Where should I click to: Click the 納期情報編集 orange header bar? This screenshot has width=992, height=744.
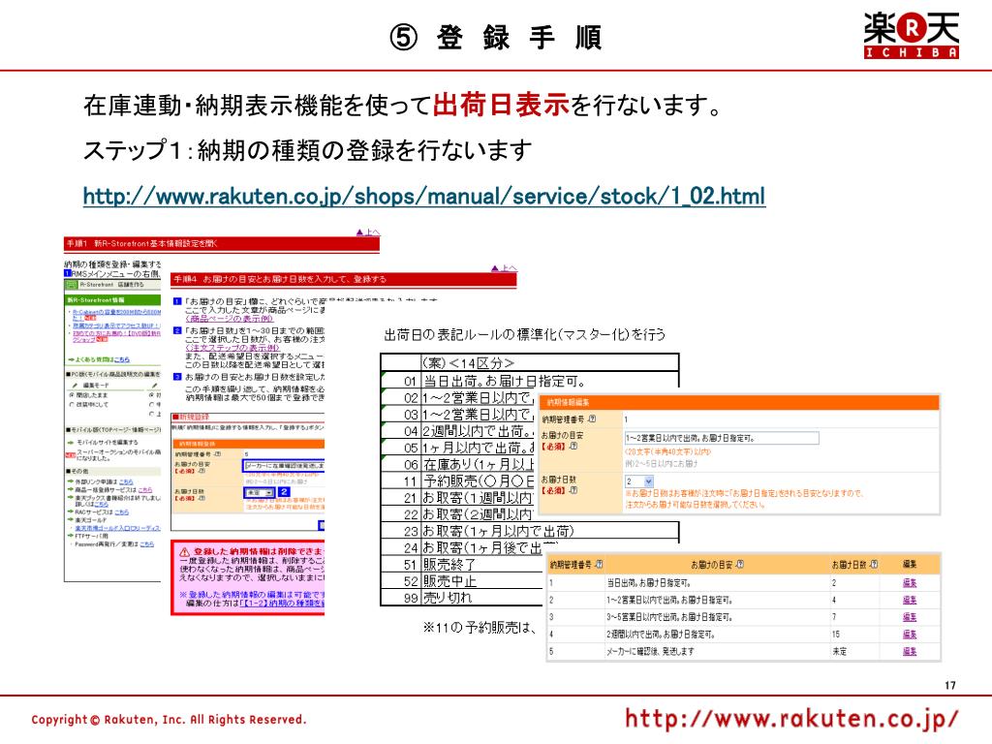click(738, 402)
